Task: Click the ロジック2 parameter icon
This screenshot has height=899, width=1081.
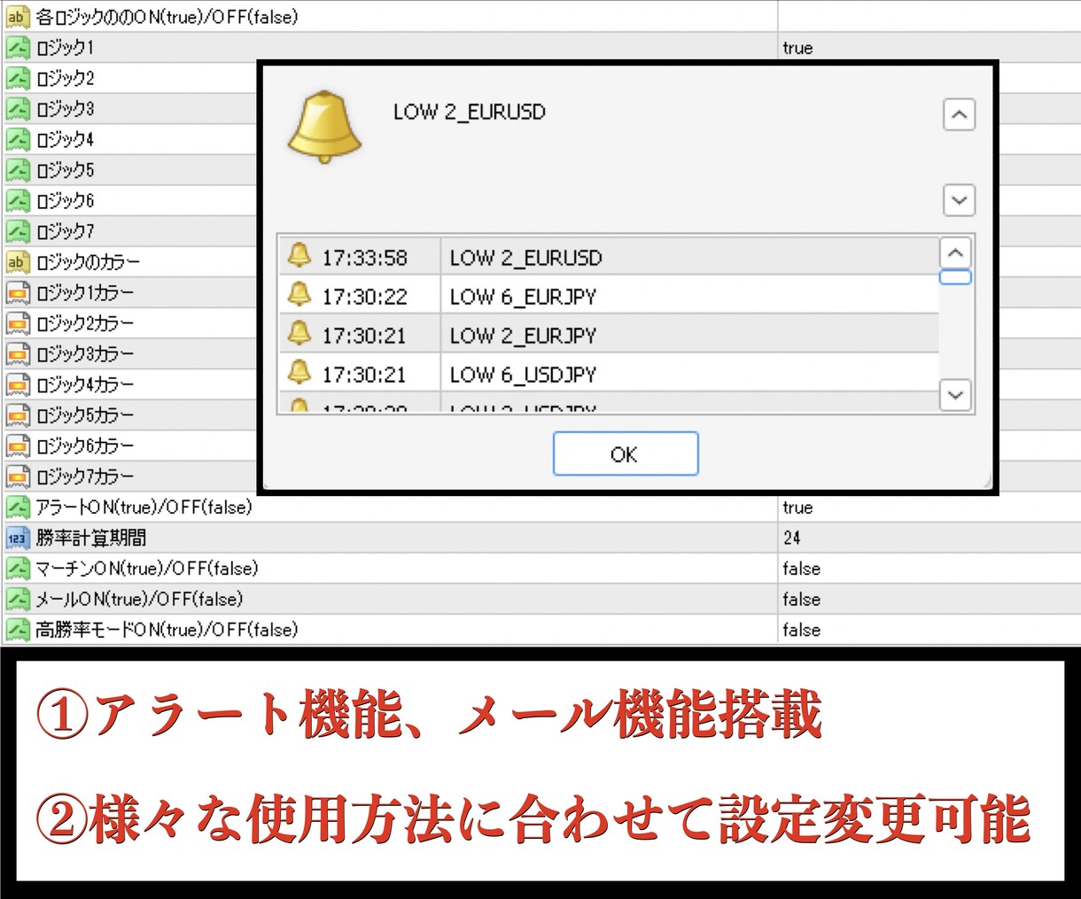Action: pos(18,78)
